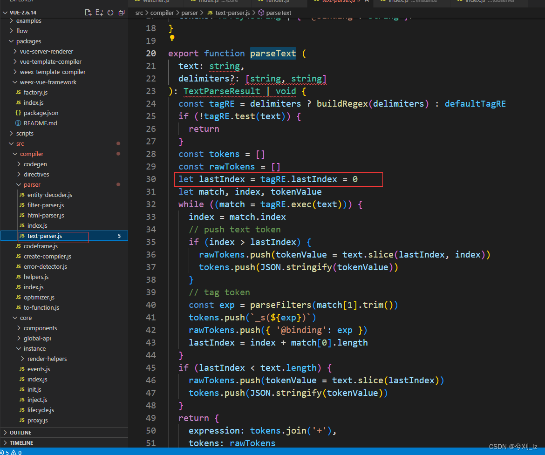Expand vue-template-compiler folder
Image resolution: width=545 pixels, height=455 pixels.
[15, 61]
